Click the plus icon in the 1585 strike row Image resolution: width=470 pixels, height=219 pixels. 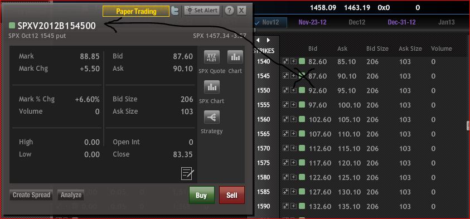pyautogui.click(x=293, y=192)
